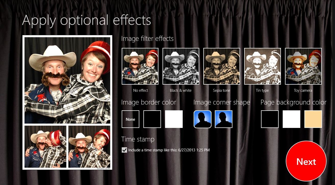Set page background color to black
335x185 pixels.
pyautogui.click(x=270, y=119)
